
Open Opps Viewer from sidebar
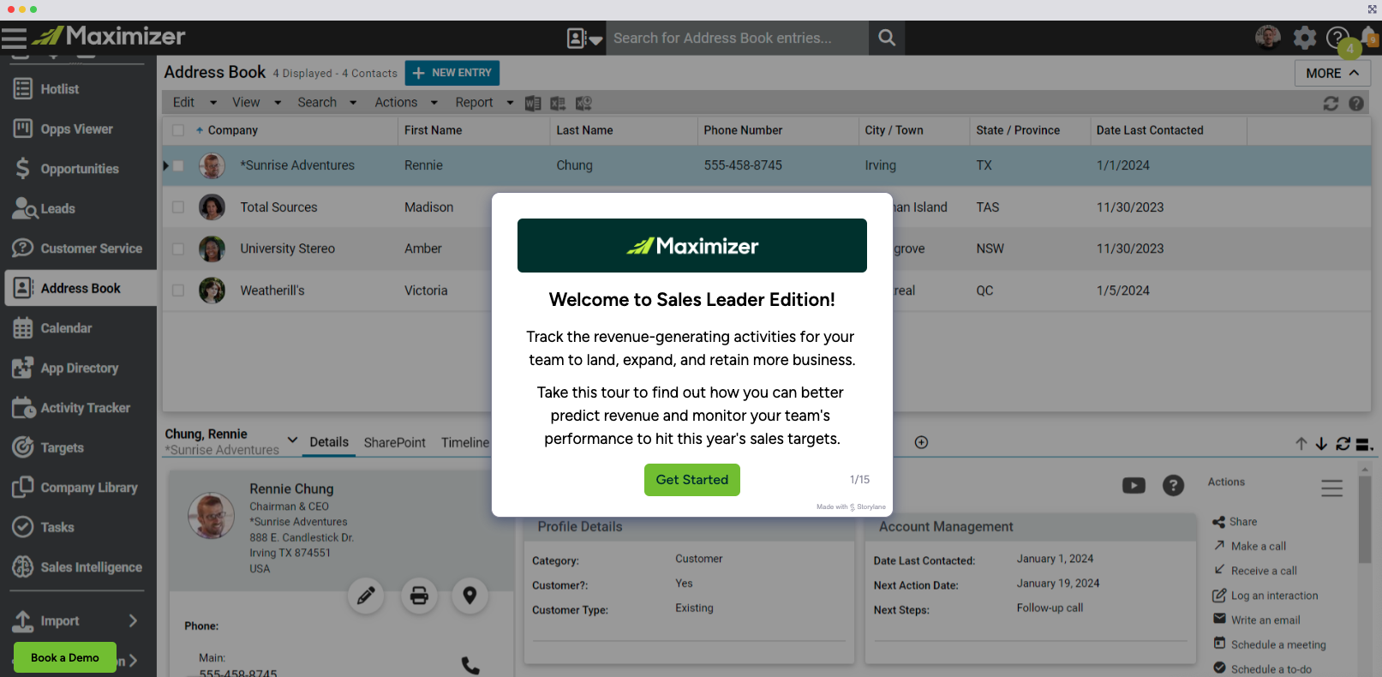[x=77, y=129]
